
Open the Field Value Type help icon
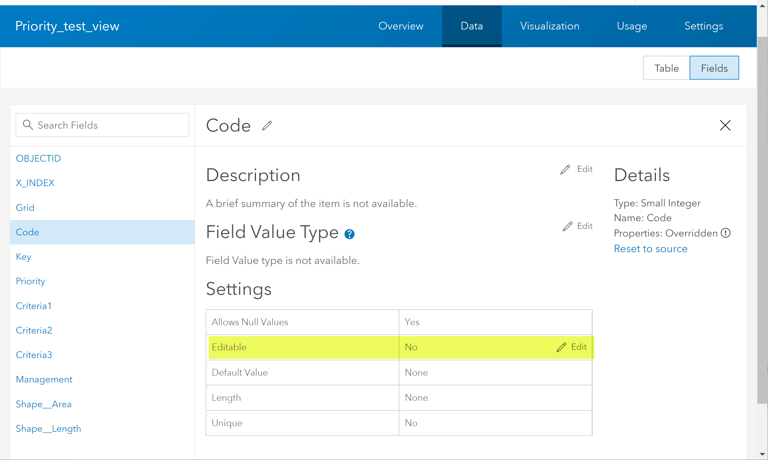[349, 234]
